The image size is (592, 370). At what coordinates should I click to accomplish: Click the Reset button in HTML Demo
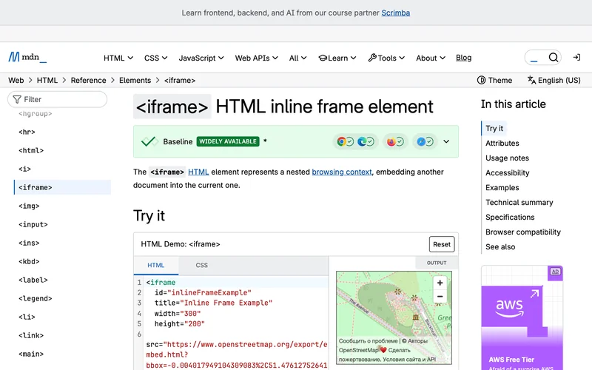[442, 244]
